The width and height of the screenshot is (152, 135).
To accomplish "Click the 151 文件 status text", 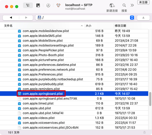I will [x=14, y=132].
